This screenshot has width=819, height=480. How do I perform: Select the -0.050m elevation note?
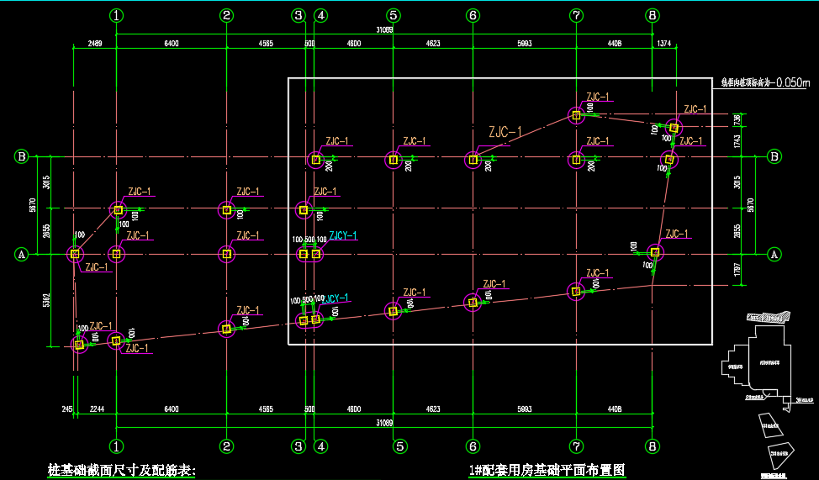pos(764,82)
